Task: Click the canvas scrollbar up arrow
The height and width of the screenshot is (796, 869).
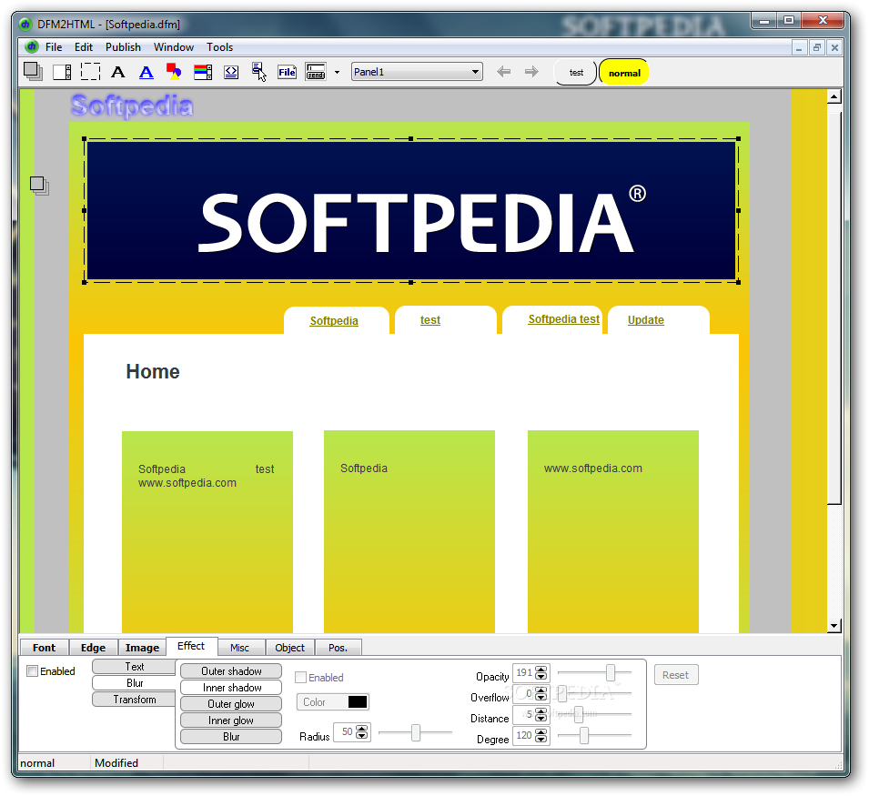Action: coord(834,96)
